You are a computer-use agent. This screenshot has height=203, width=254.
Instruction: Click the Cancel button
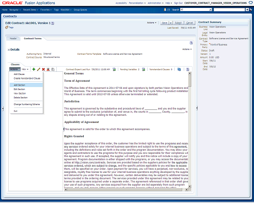pos(190,23)
